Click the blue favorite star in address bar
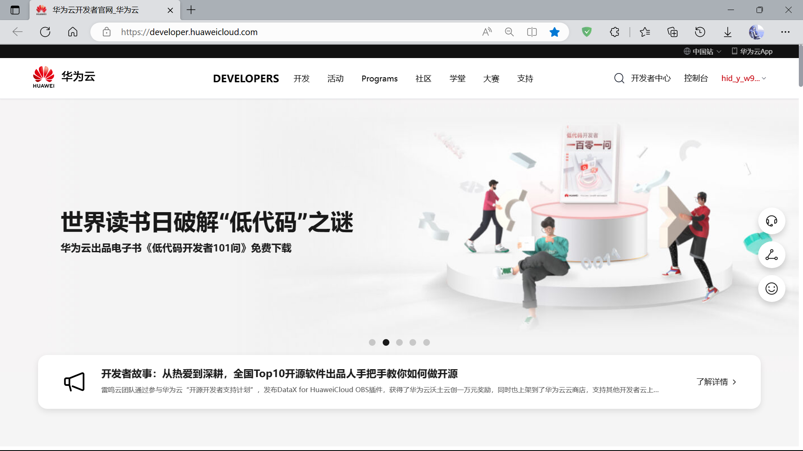The image size is (803, 451). (x=555, y=32)
